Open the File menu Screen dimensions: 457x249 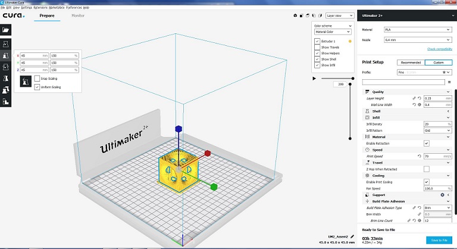(x=2, y=7)
